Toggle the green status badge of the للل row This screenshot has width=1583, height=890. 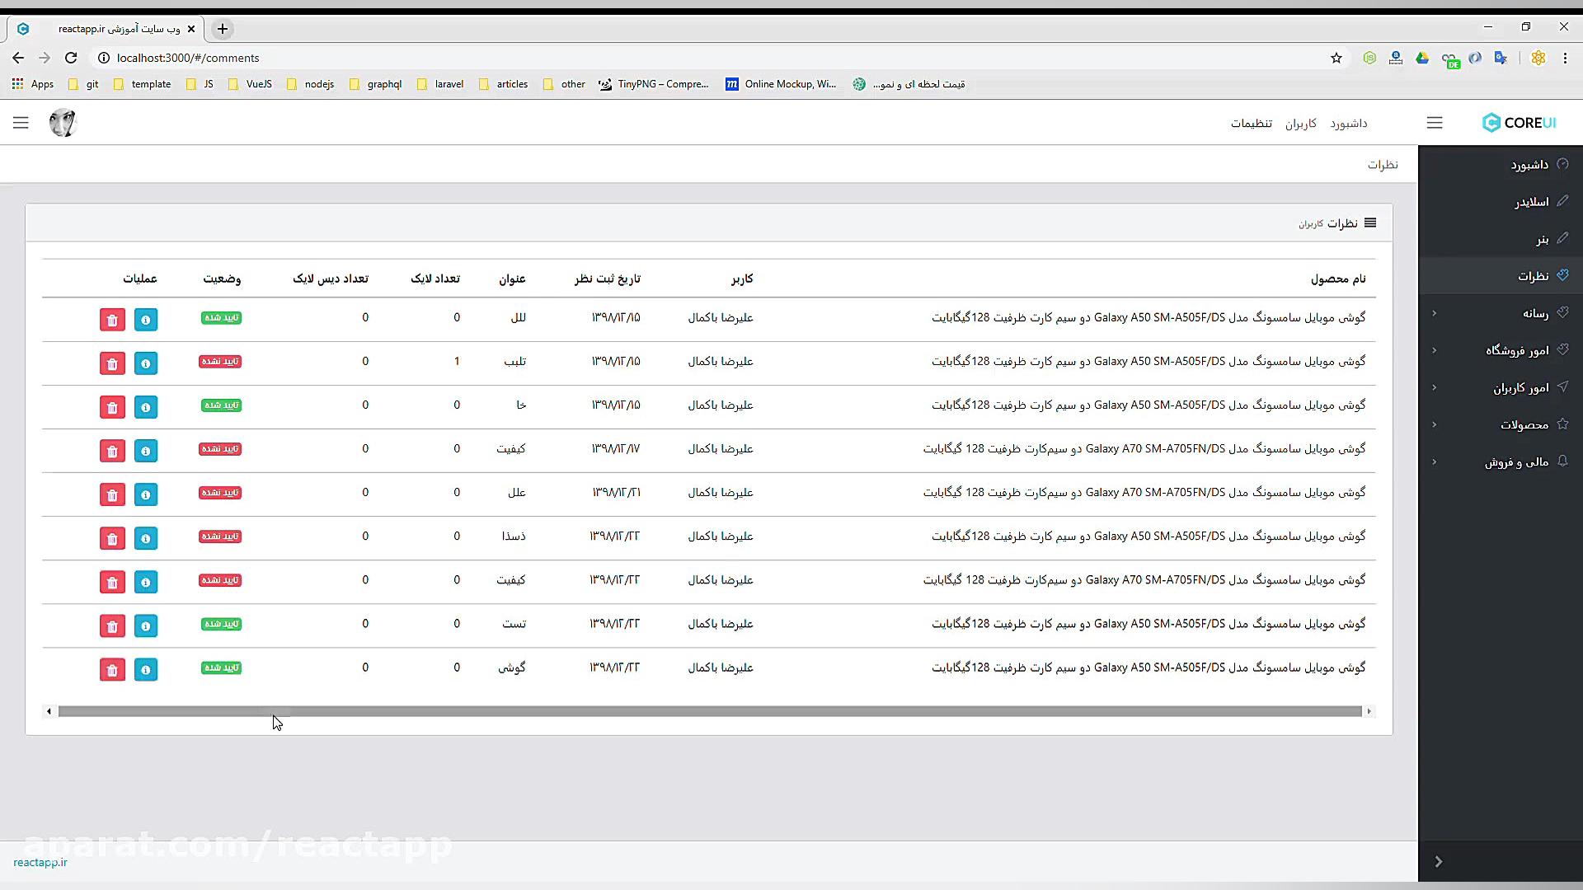point(221,318)
